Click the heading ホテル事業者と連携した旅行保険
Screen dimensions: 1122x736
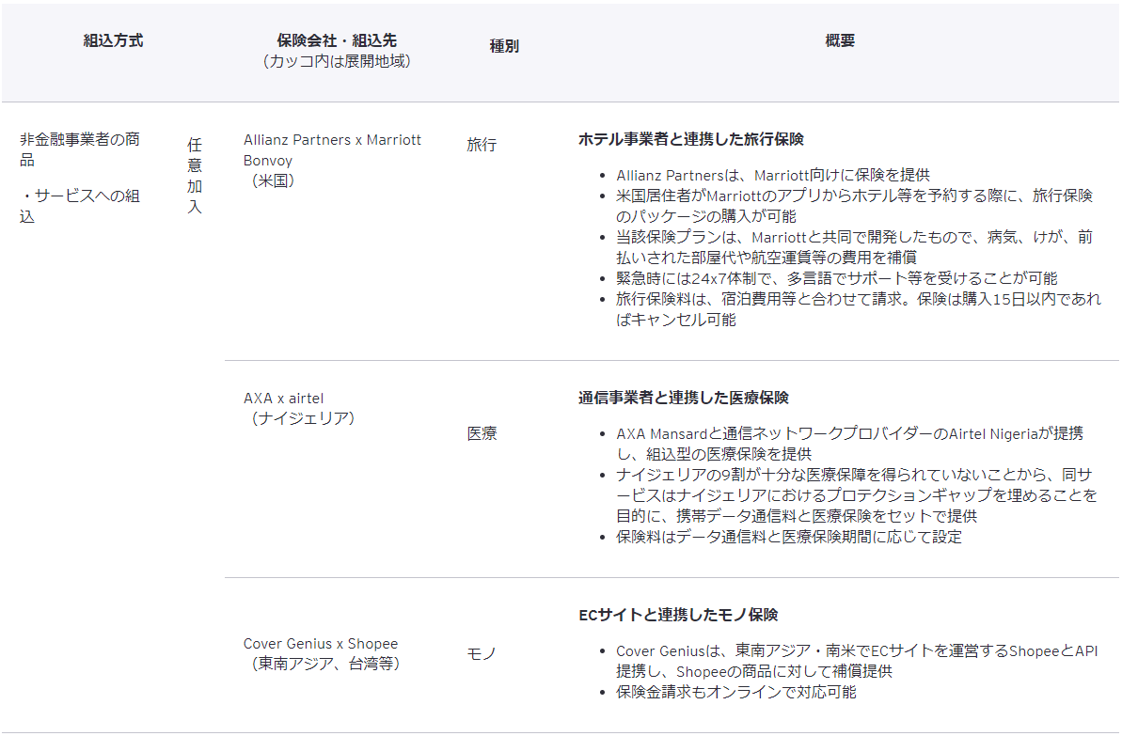(690, 139)
